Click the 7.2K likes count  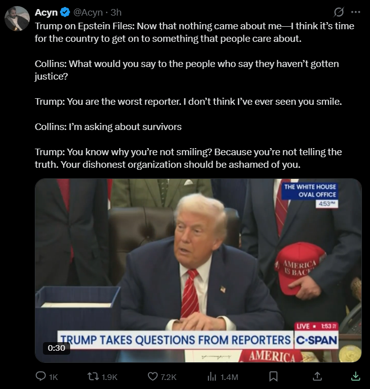pyautogui.click(x=169, y=377)
